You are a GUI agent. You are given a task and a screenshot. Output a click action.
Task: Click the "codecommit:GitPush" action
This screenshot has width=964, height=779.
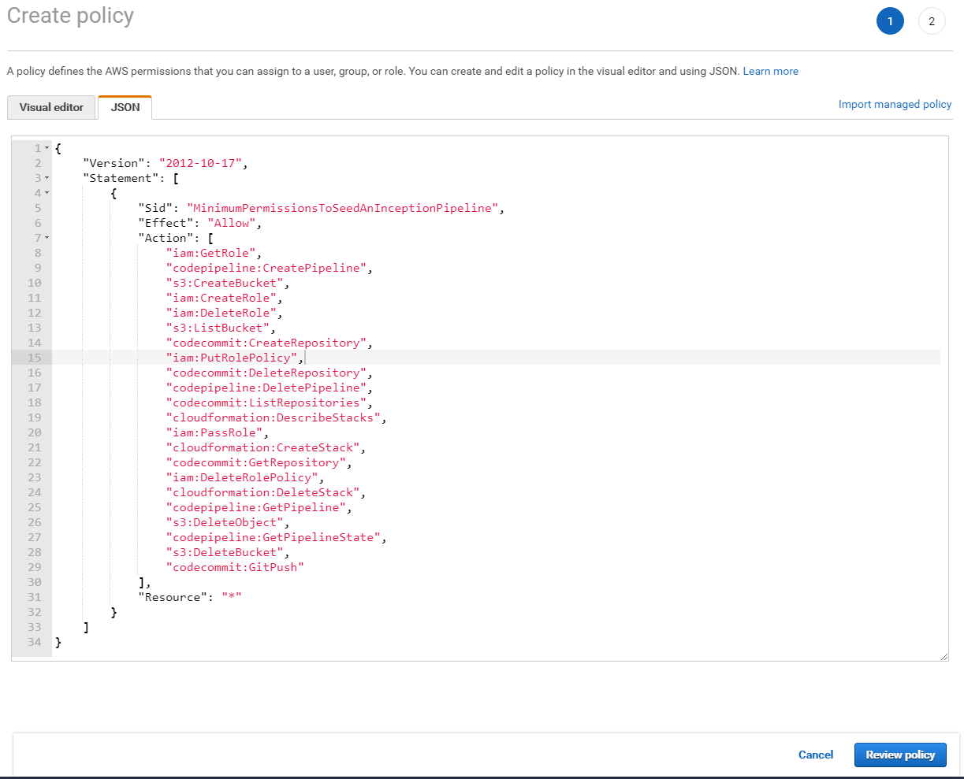tap(235, 567)
